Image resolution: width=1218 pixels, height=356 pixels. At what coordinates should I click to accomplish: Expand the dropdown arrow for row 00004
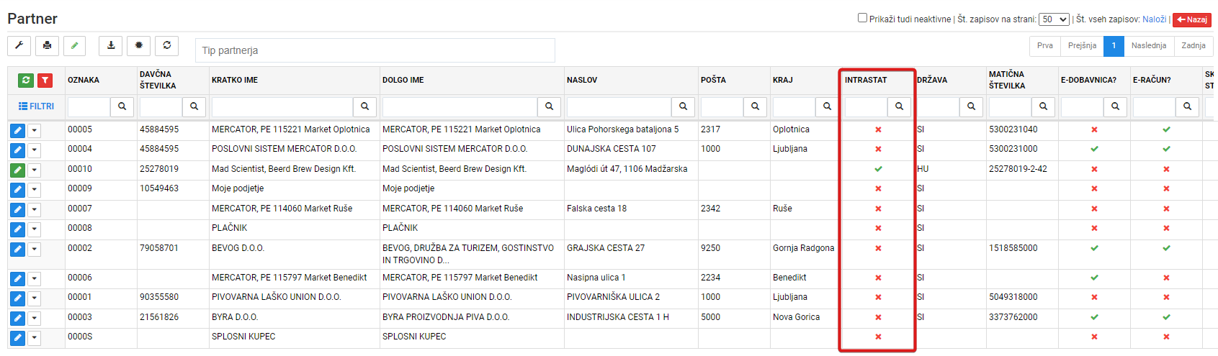[35, 150]
